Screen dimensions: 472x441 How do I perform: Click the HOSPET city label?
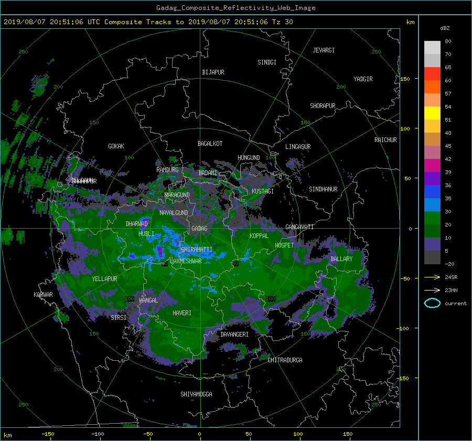tap(284, 245)
